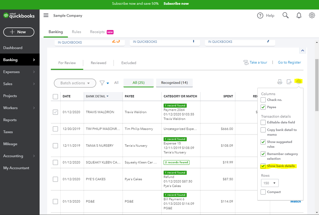Image resolution: width=319 pixels, height=215 pixels.
Task: Tick the Squeaky Kleen row checkbox
Action: pos(55,162)
